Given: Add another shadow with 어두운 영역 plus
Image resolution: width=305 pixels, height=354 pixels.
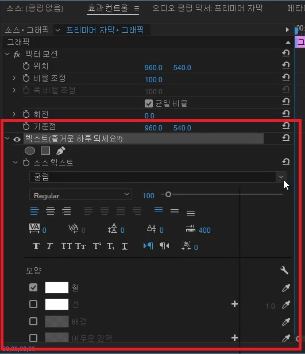Looking at the screenshot, I should [234, 338].
